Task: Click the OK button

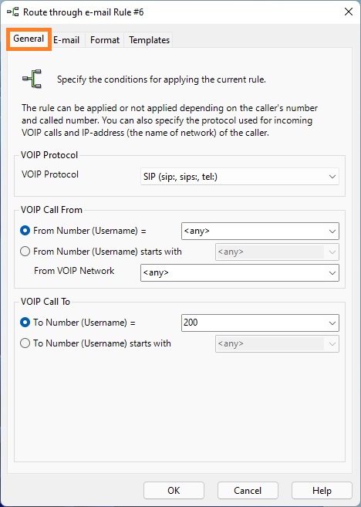Action: point(174,491)
